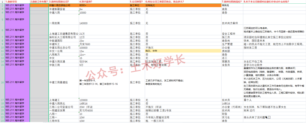Click position cell 财务
Image resolution: width=306 pixels, height=123 pixels.
click(x=232, y=114)
